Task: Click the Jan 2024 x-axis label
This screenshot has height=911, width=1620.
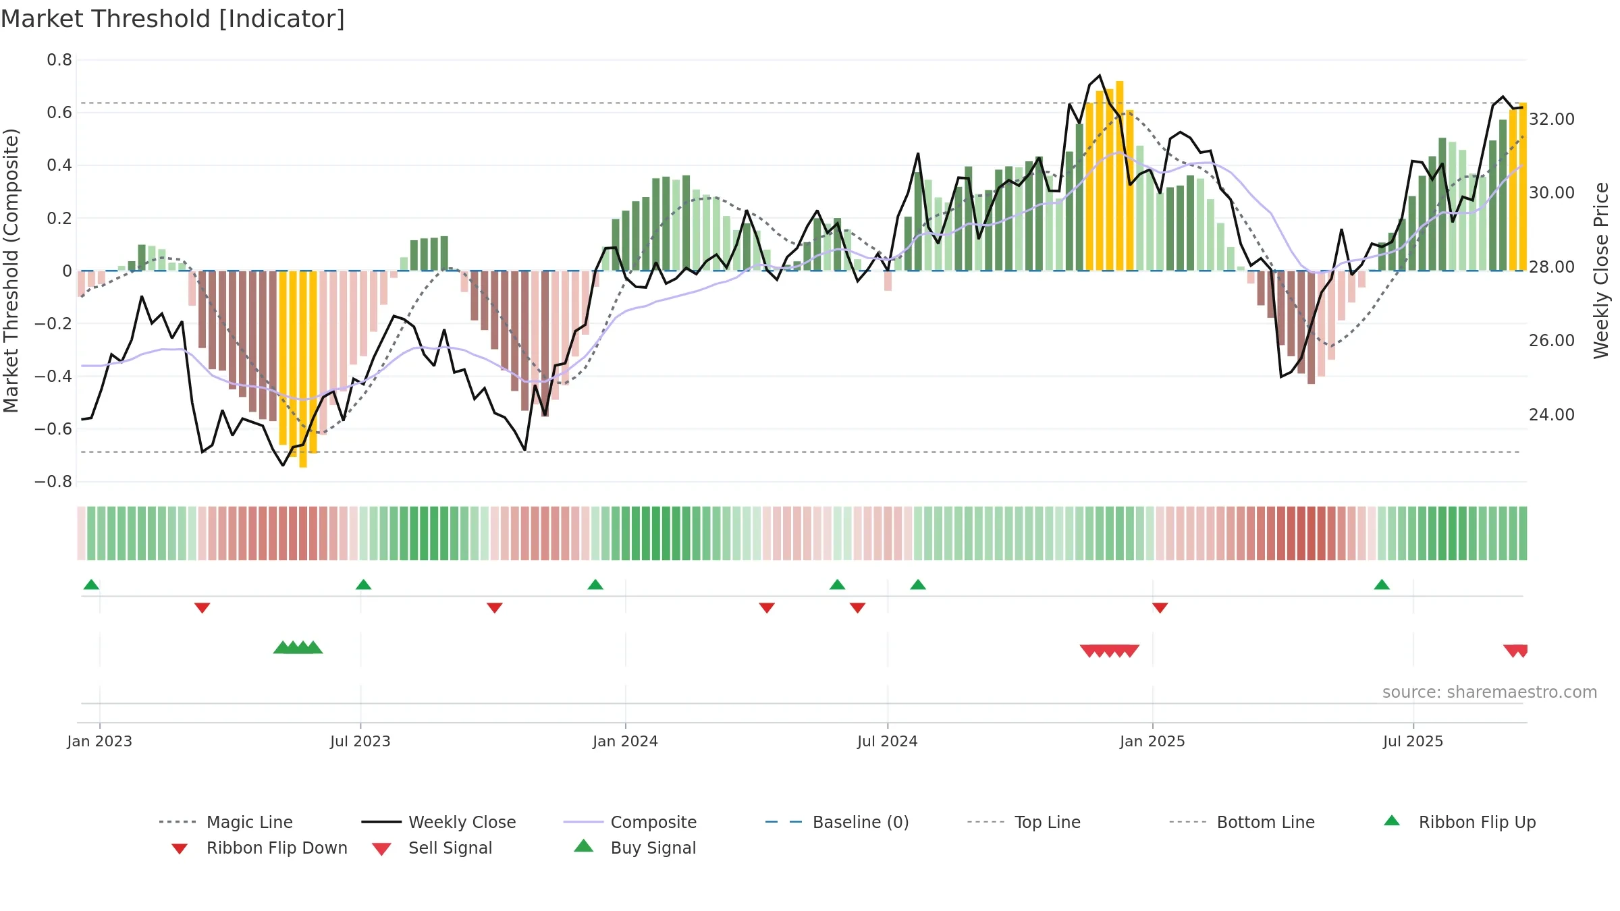Action: [625, 741]
